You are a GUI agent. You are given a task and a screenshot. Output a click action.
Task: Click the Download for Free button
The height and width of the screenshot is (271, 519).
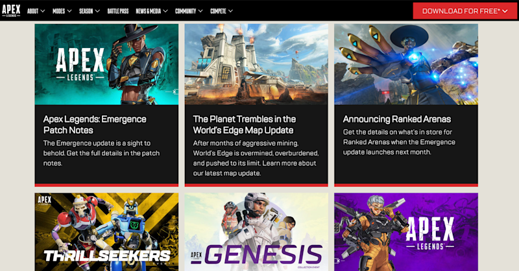pyautogui.click(x=465, y=11)
